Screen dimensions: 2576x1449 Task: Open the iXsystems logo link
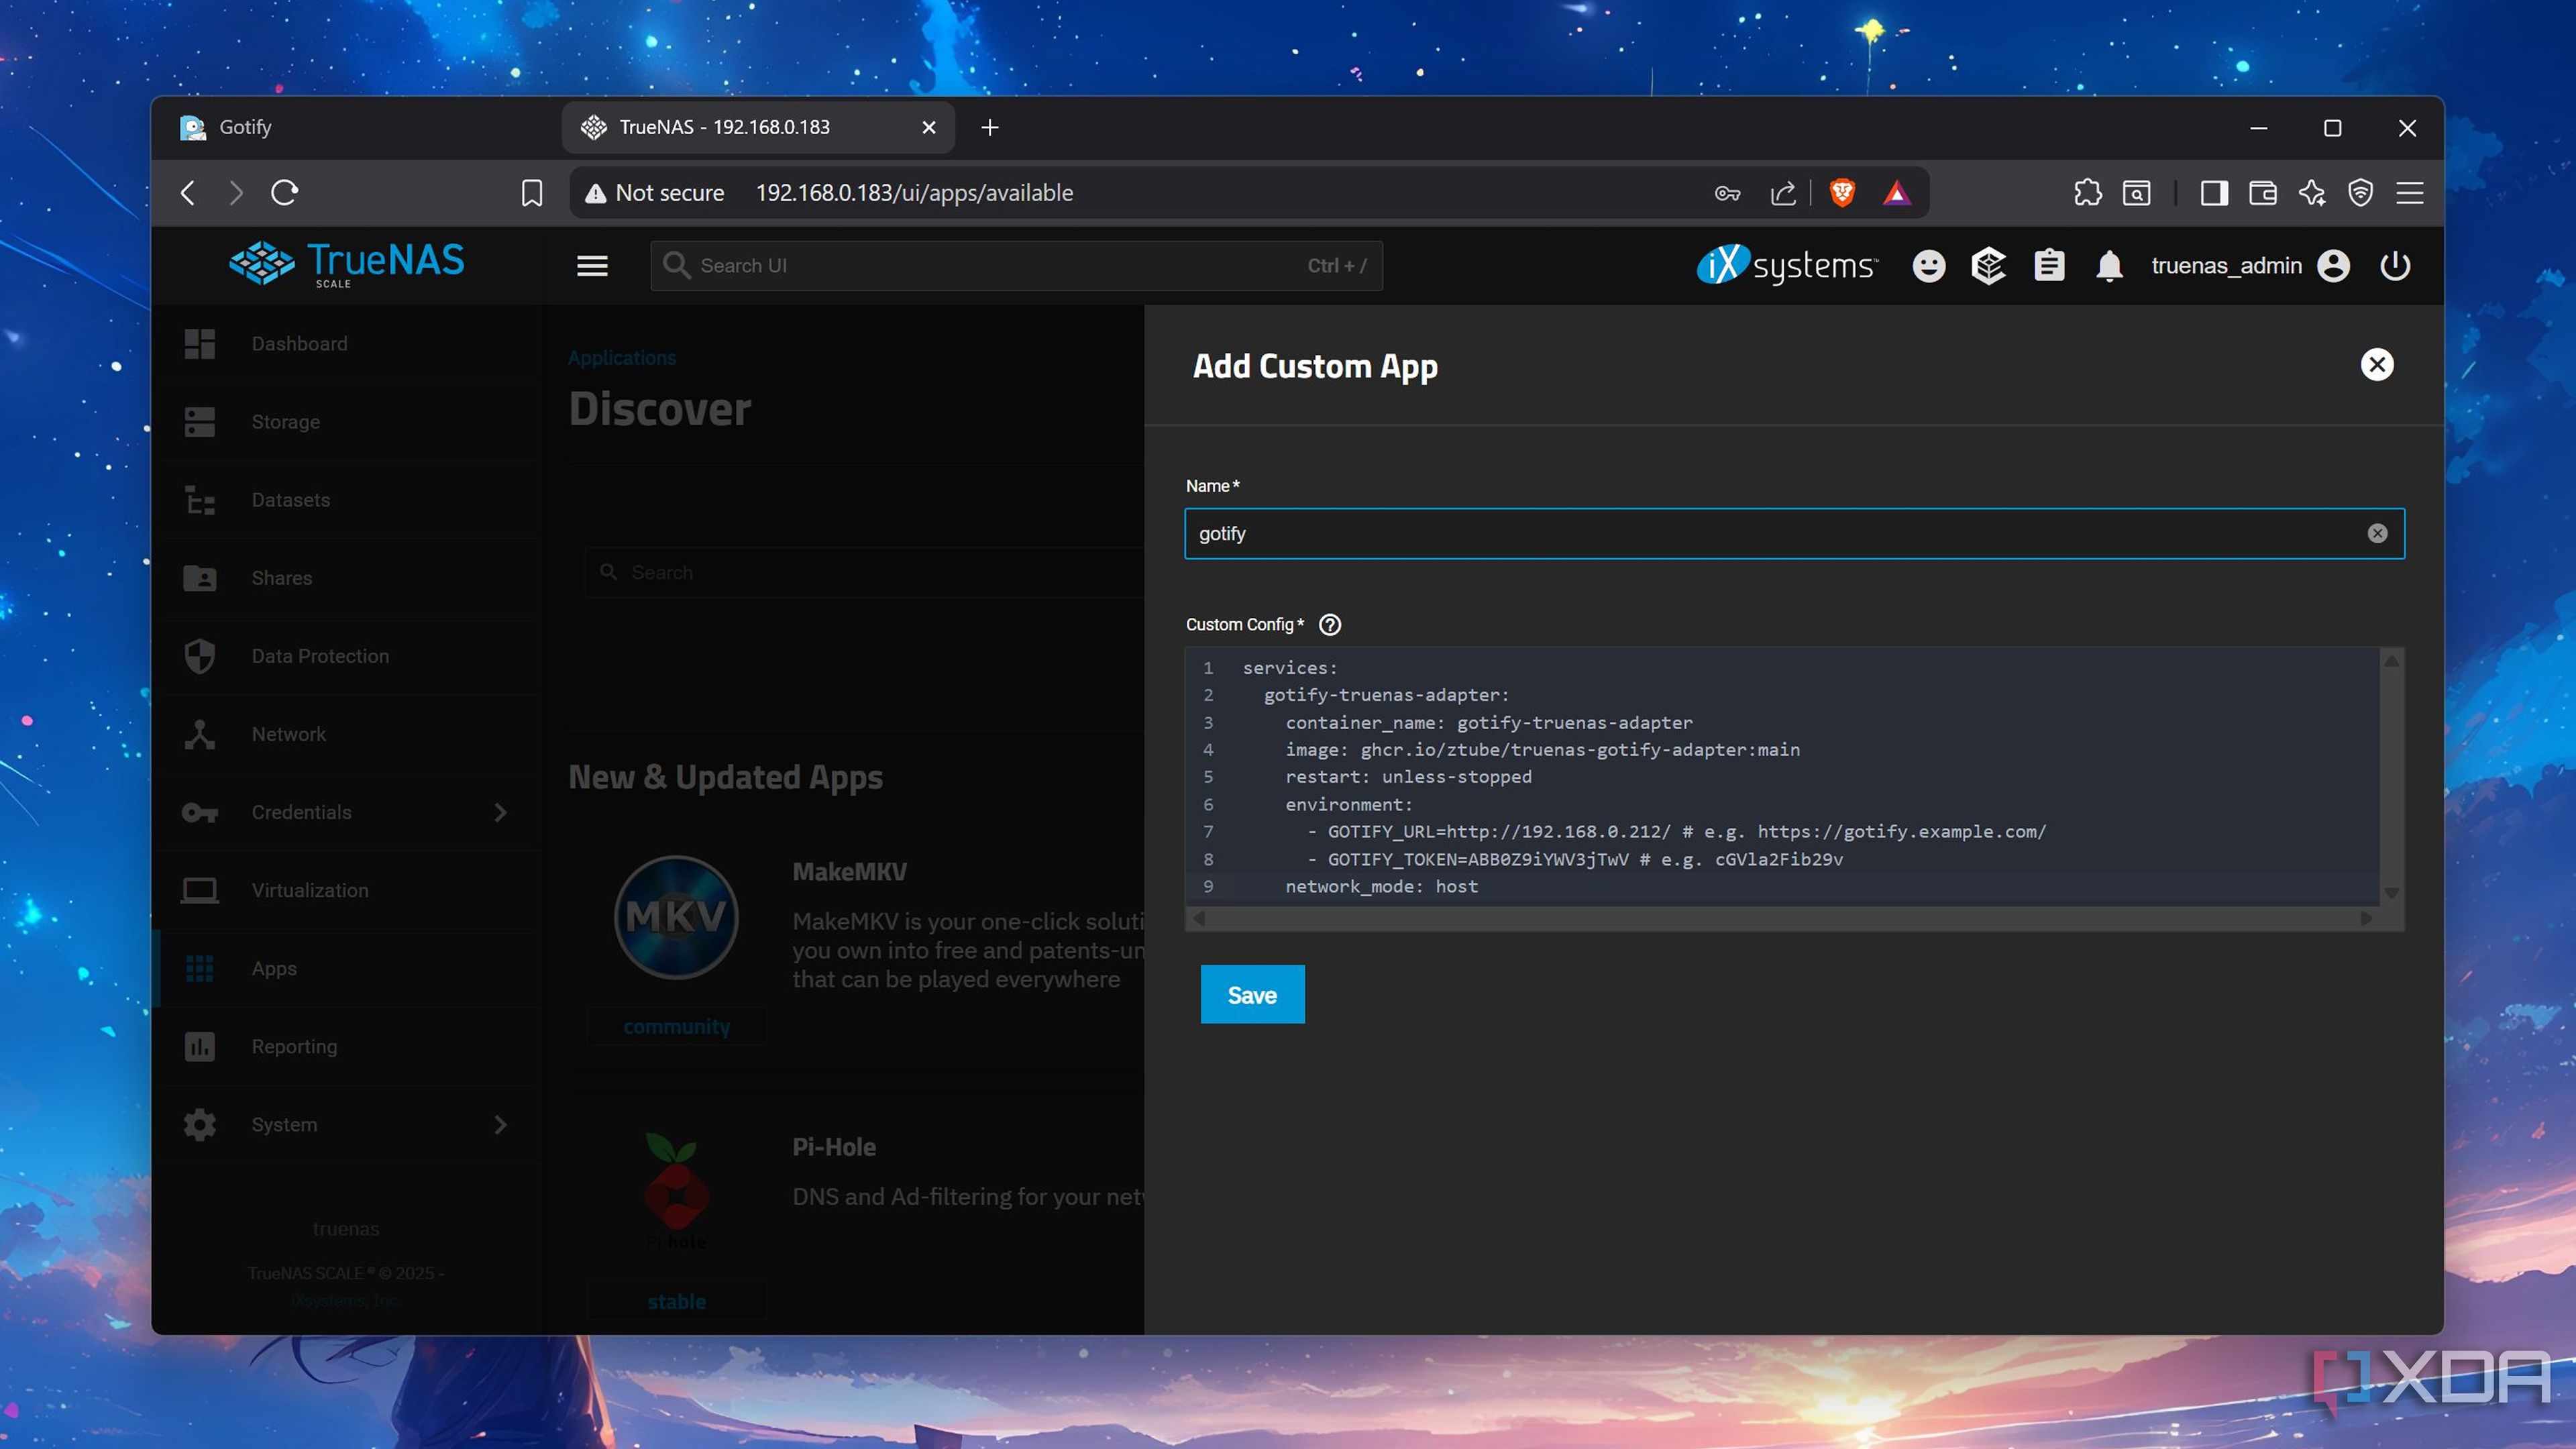[x=1788, y=266]
